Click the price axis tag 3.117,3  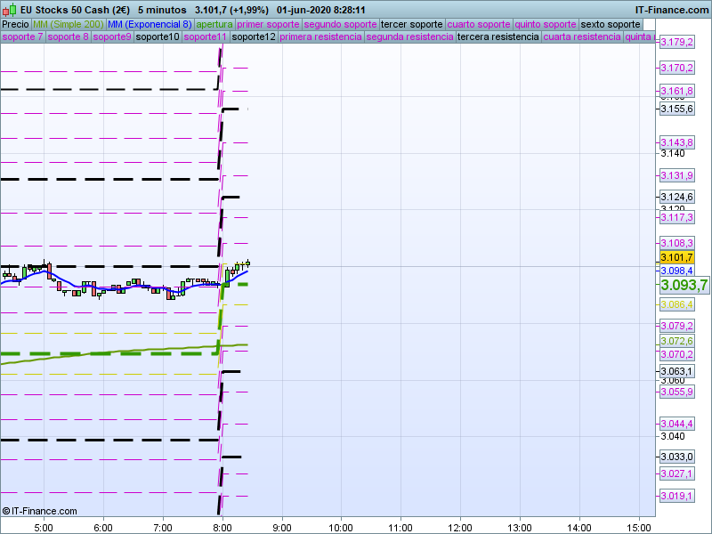coord(676,217)
